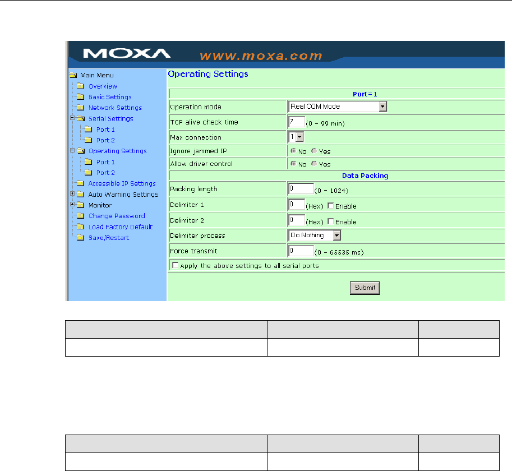Image resolution: width=512 pixels, height=471 pixels.
Task: Check Apply the above settings to all serial ports
Action: (176, 265)
